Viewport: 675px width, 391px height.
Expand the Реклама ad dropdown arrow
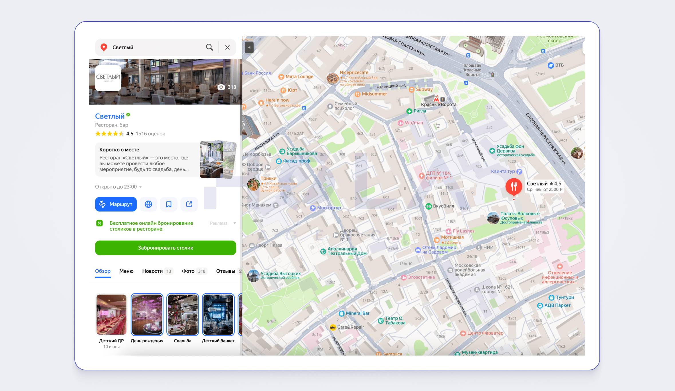pyautogui.click(x=234, y=223)
